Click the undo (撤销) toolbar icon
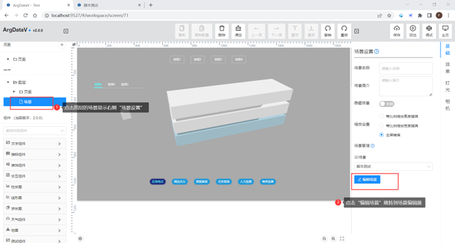455x243 pixels. (327, 31)
